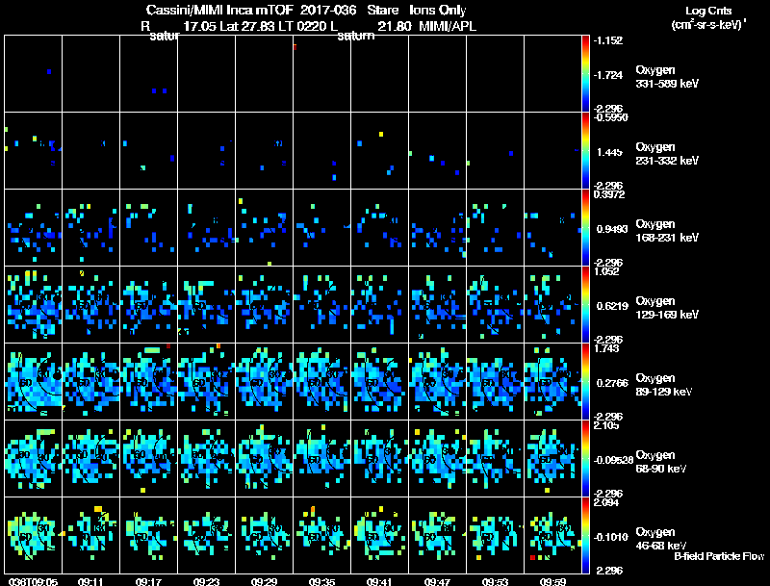Click the Oxygen 331-589 keV row label
770x586 pixels.
(667, 77)
